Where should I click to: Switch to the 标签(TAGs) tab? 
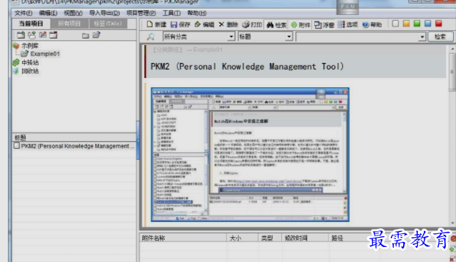tap(108, 24)
